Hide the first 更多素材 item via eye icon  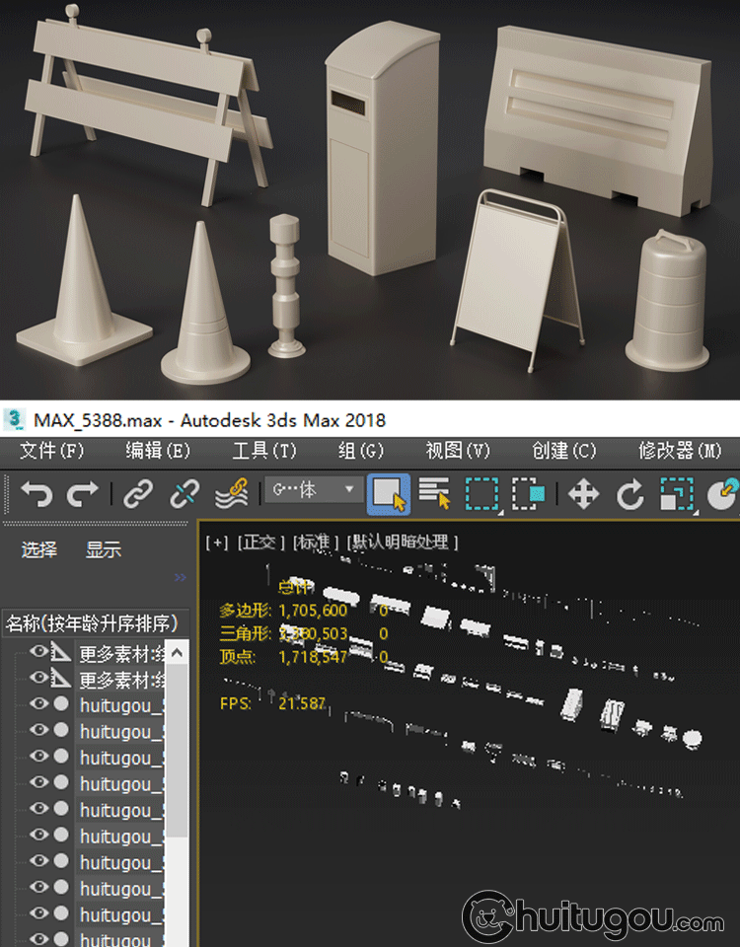(x=38, y=652)
